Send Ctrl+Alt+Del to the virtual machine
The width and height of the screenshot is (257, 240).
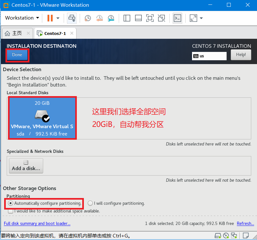pos(72,18)
